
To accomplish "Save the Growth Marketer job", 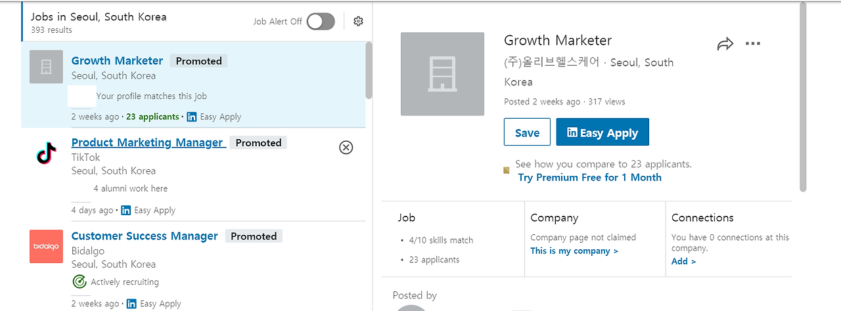I will tap(527, 132).
